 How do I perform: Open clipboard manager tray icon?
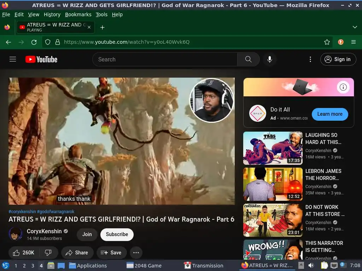pyautogui.click(x=324, y=265)
